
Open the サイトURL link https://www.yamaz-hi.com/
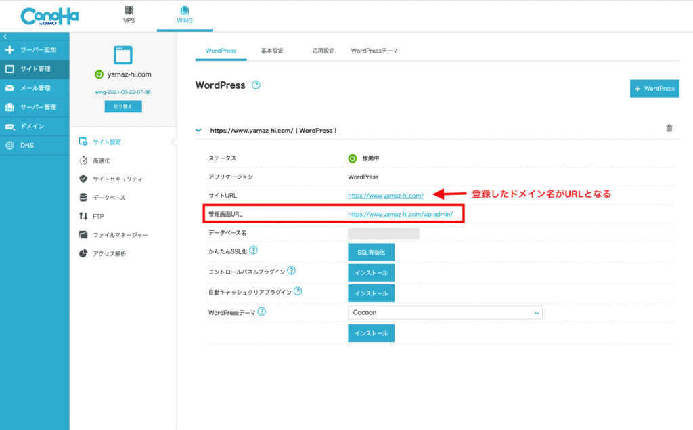pos(385,196)
